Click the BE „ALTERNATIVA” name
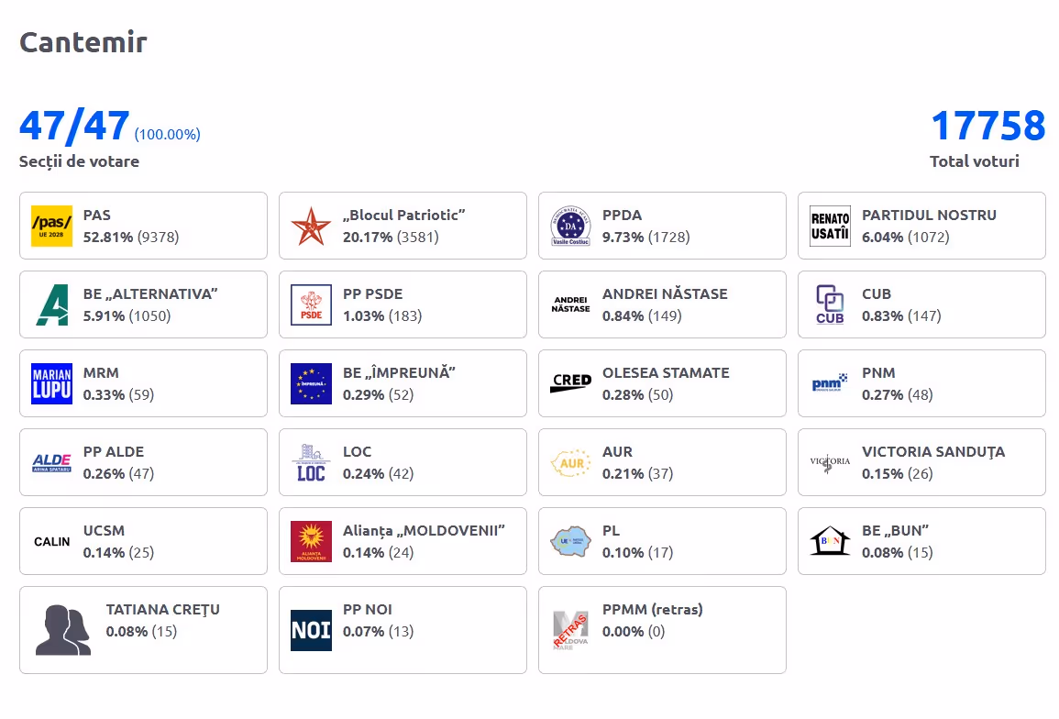The image size is (1059, 719). pyautogui.click(x=150, y=294)
